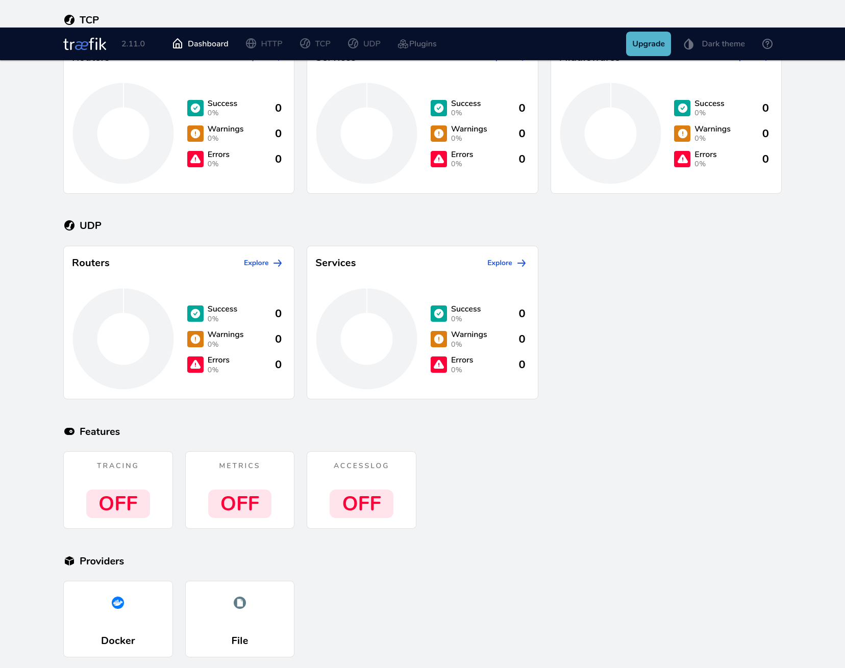Click the version number 2.11.0
The image size is (845, 668).
pos(133,44)
